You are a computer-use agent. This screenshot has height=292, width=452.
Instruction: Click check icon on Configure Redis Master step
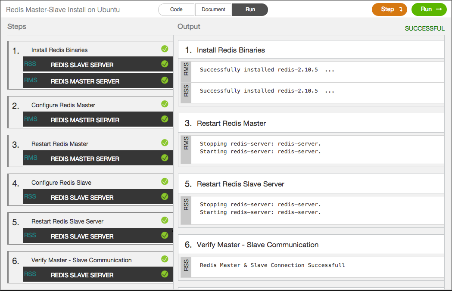(165, 104)
